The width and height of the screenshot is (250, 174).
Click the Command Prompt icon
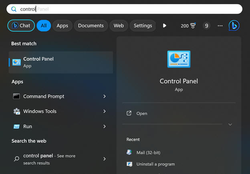[16, 96]
